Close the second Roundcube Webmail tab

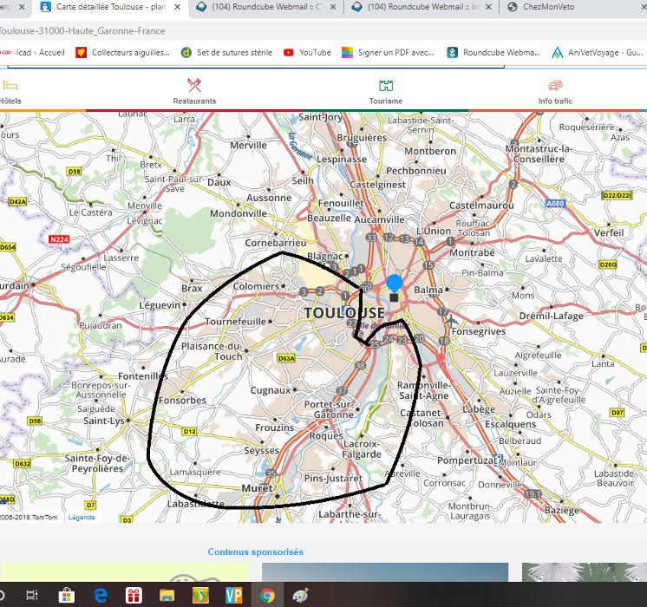pyautogui.click(x=488, y=7)
